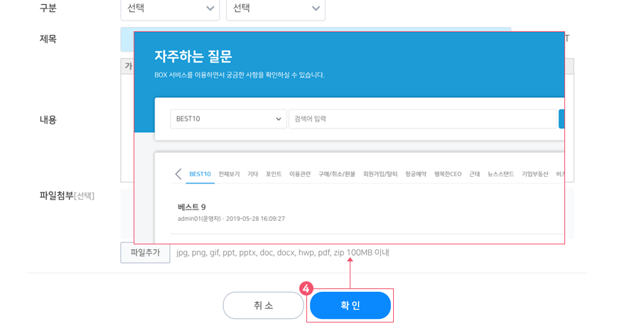Open the 행복한CEO tab

click(x=448, y=174)
